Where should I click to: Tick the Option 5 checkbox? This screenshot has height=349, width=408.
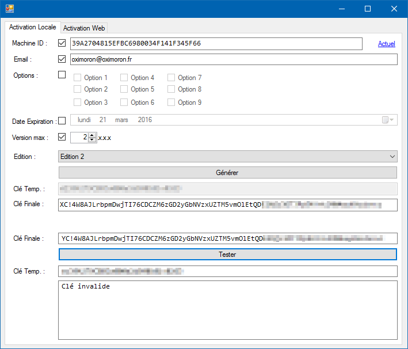124,89
